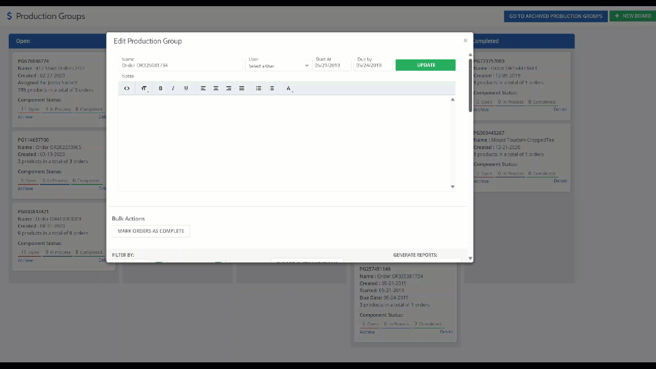Open the text color picker
The height and width of the screenshot is (369, 656).
click(289, 89)
